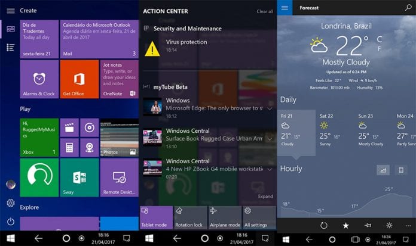Click the Expand quick actions link

coord(265,197)
